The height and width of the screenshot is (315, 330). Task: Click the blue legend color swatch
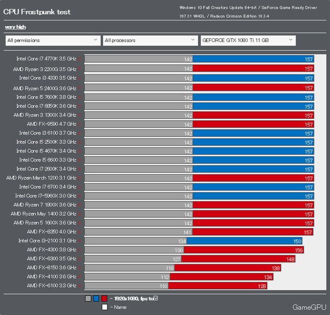tap(96, 299)
